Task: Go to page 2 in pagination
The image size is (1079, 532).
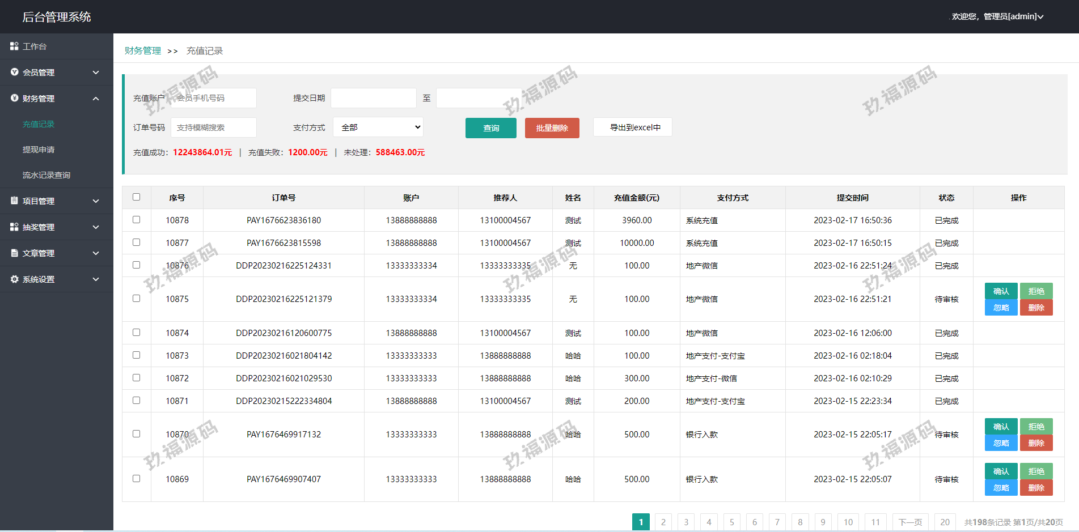Action: pyautogui.click(x=663, y=522)
